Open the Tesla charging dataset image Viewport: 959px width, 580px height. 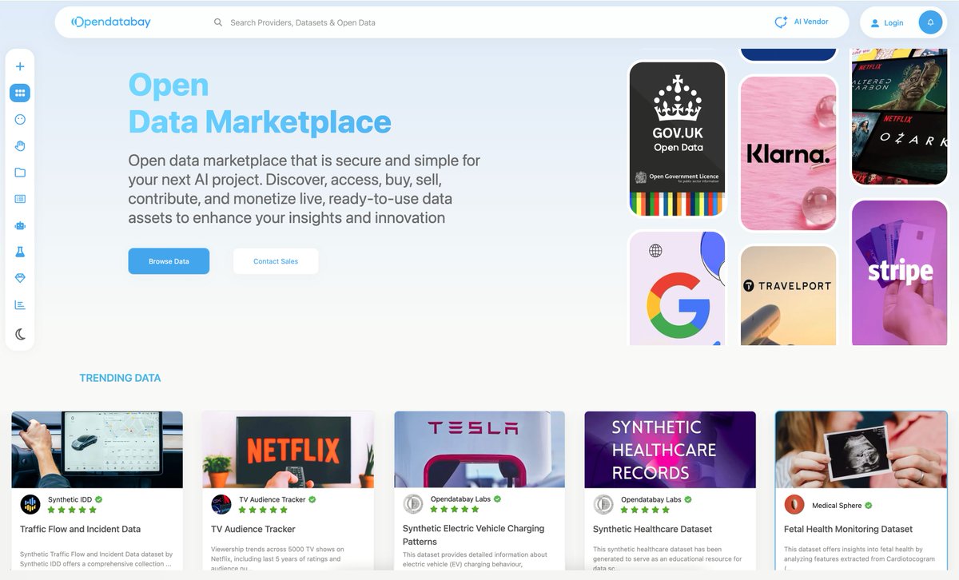pos(479,449)
